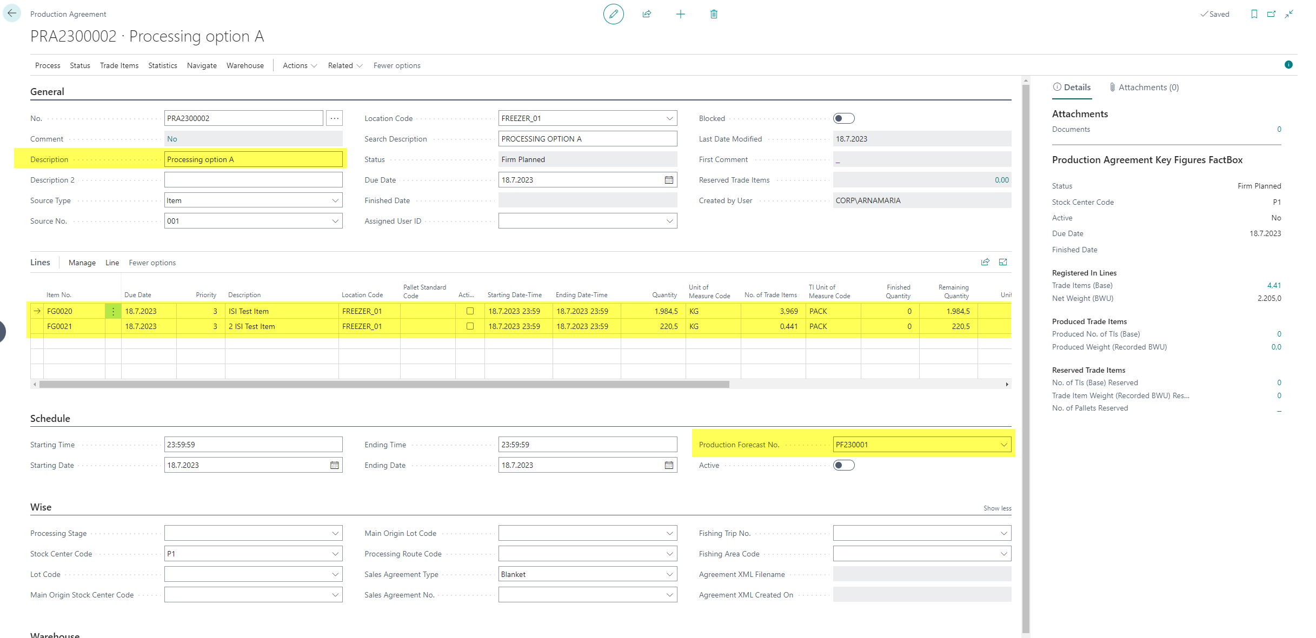Image resolution: width=1316 pixels, height=638 pixels.
Task: Click the back arrow button
Action: coord(12,14)
